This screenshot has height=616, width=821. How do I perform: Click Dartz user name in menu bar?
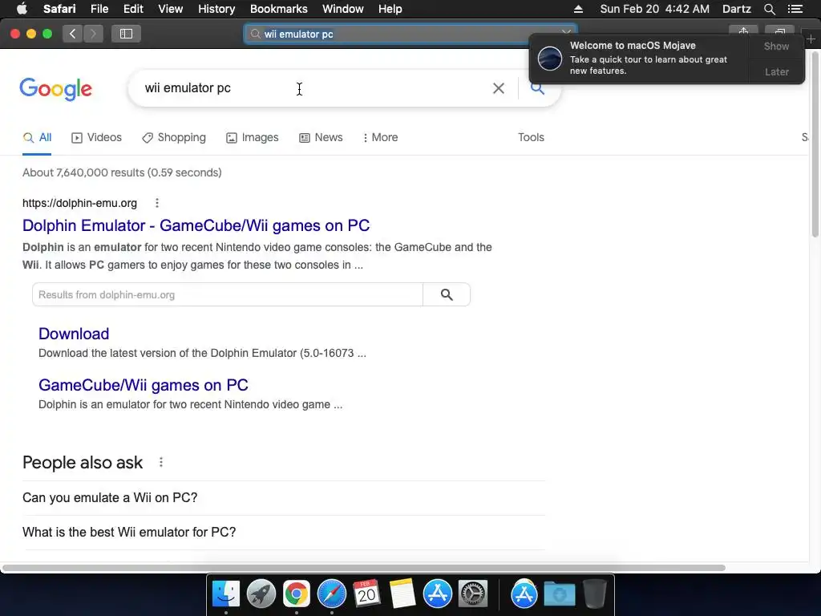coord(736,9)
